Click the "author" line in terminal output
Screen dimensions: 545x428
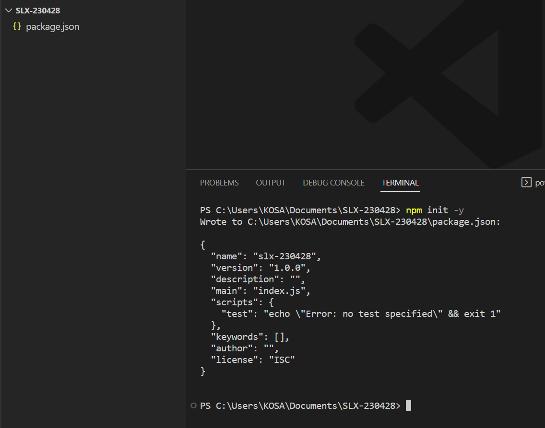point(245,348)
